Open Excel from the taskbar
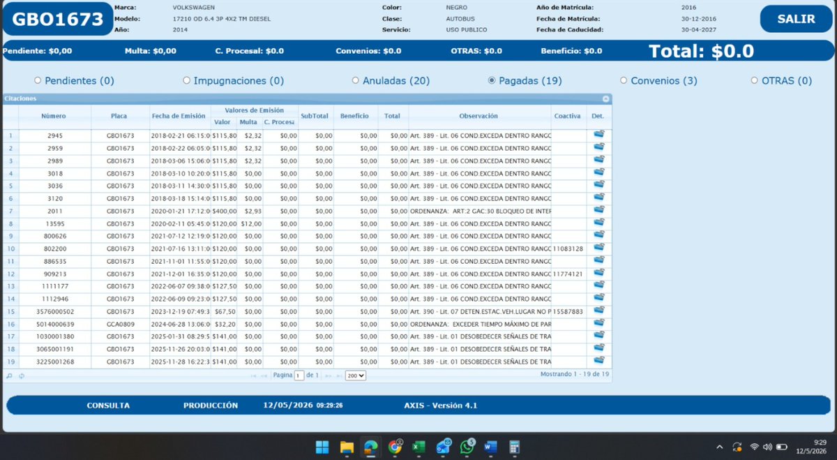This screenshot has height=460, width=837. coord(418,447)
